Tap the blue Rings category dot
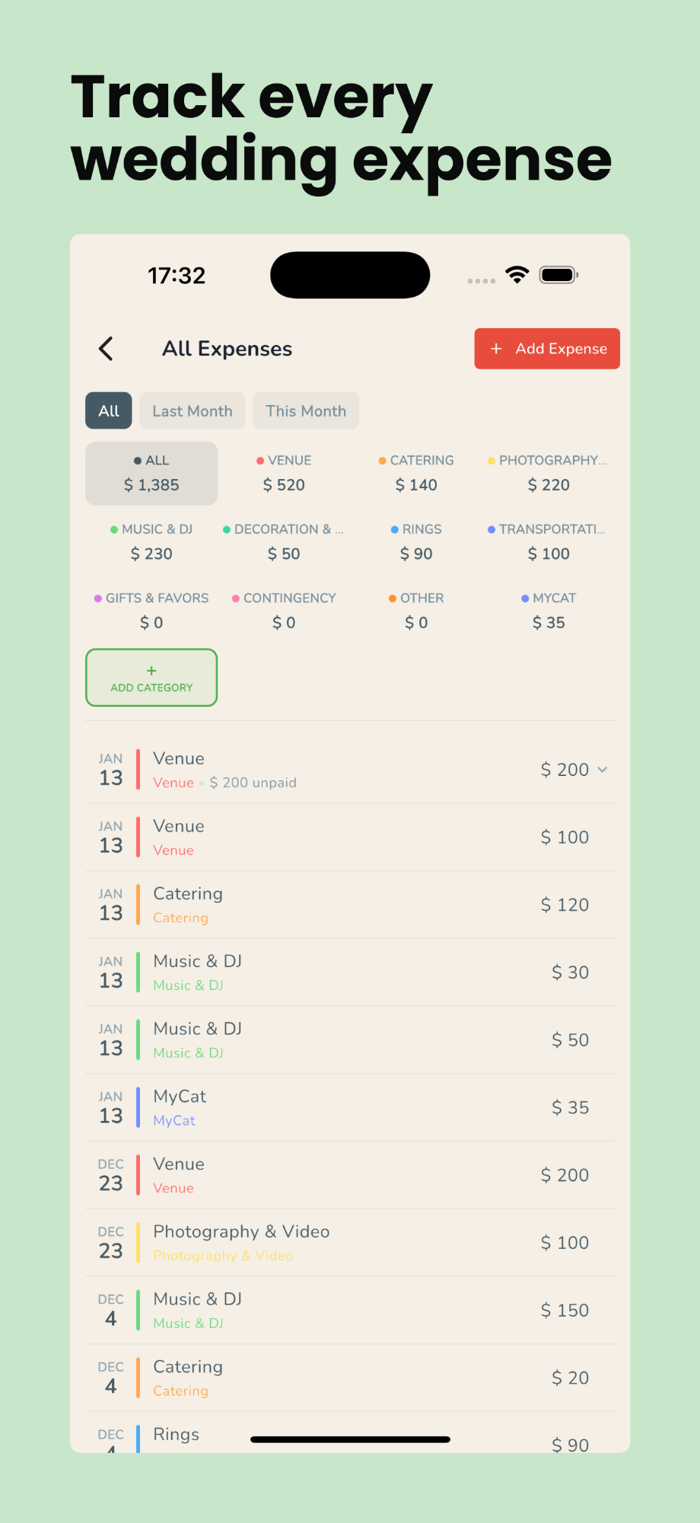 click(394, 528)
